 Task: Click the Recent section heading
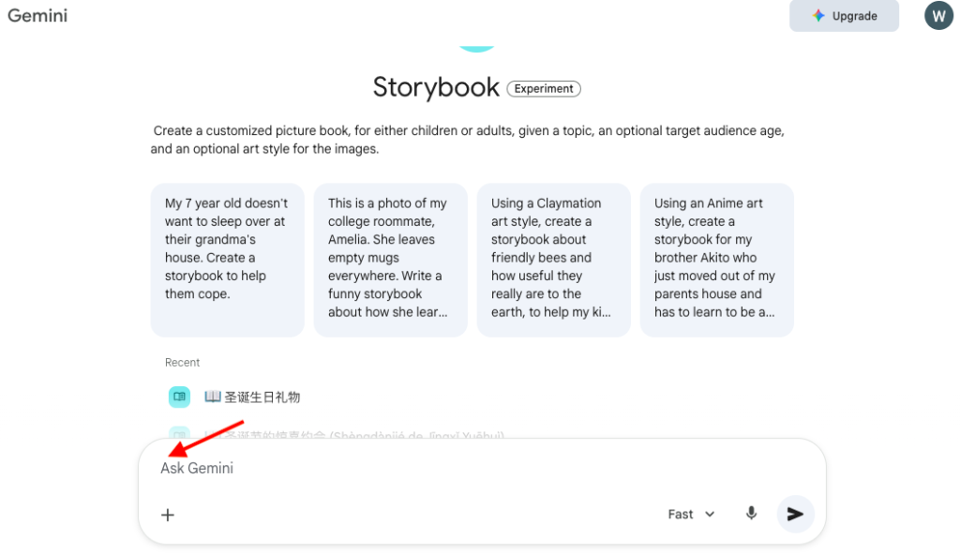click(182, 362)
